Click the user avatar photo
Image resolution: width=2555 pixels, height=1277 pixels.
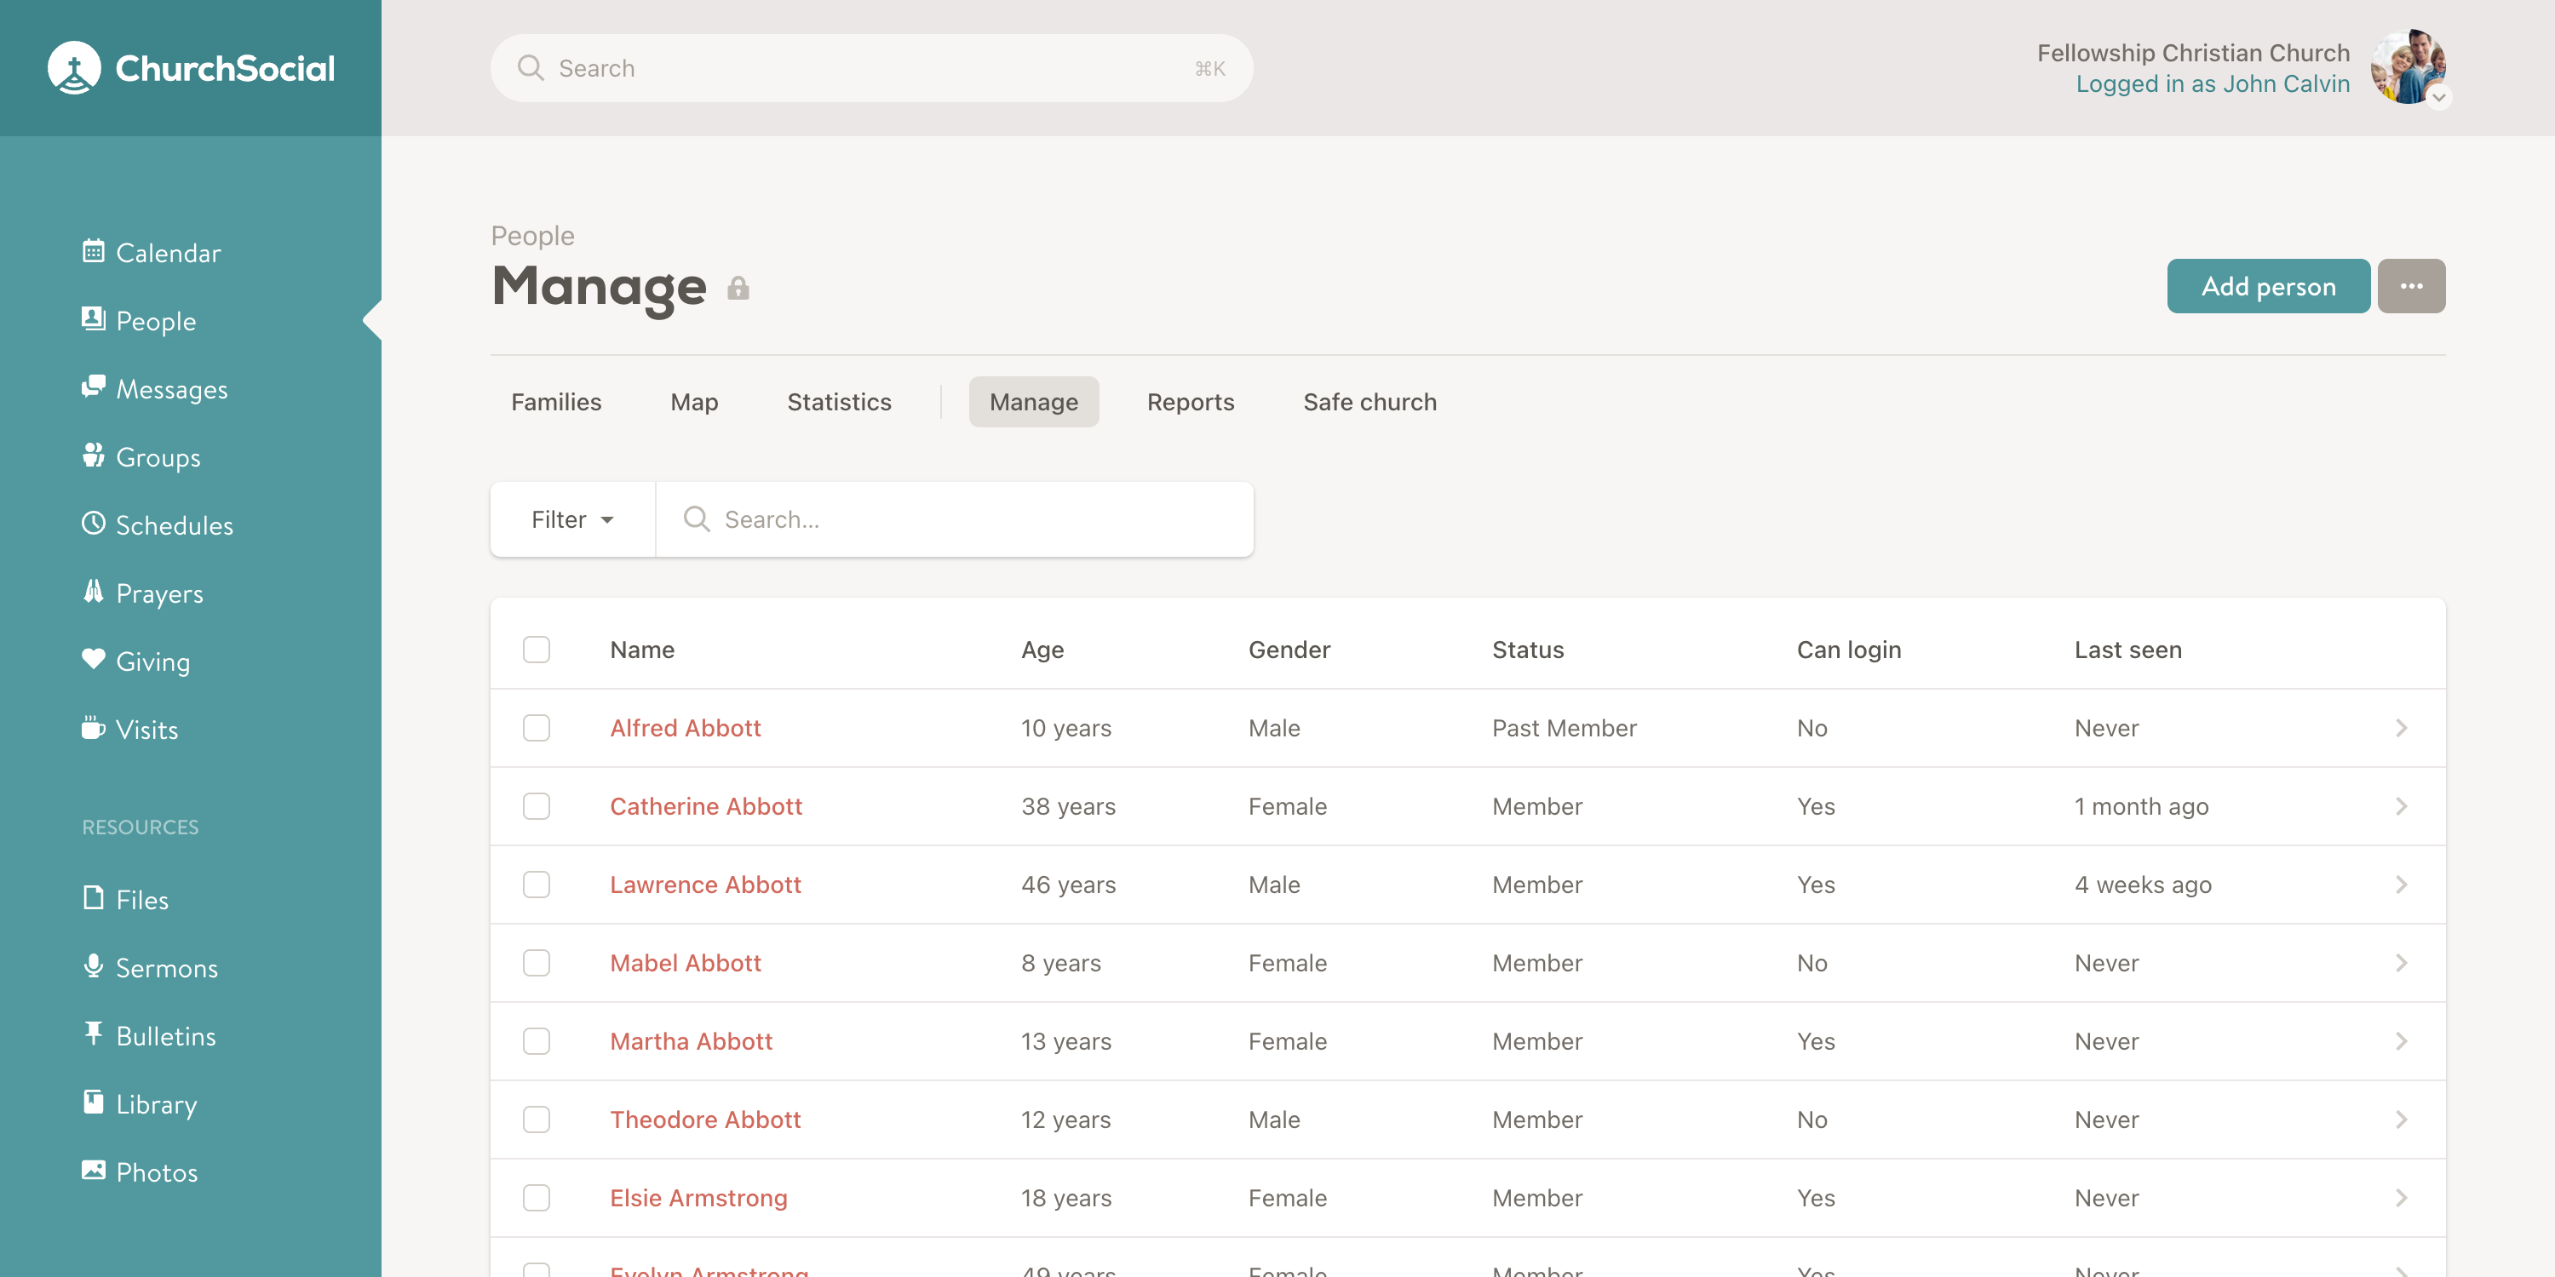coord(2409,66)
